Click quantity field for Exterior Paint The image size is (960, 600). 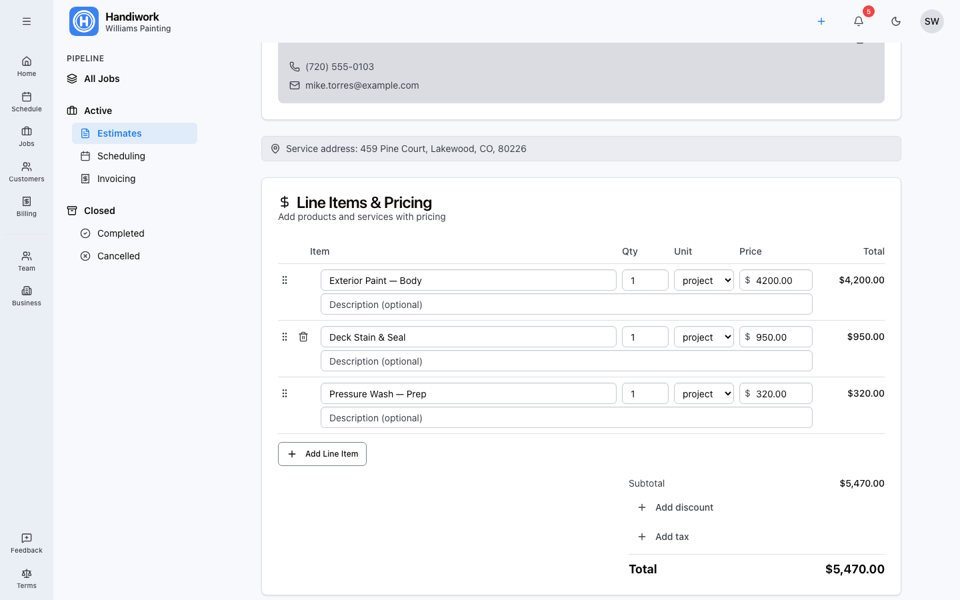[x=645, y=280]
